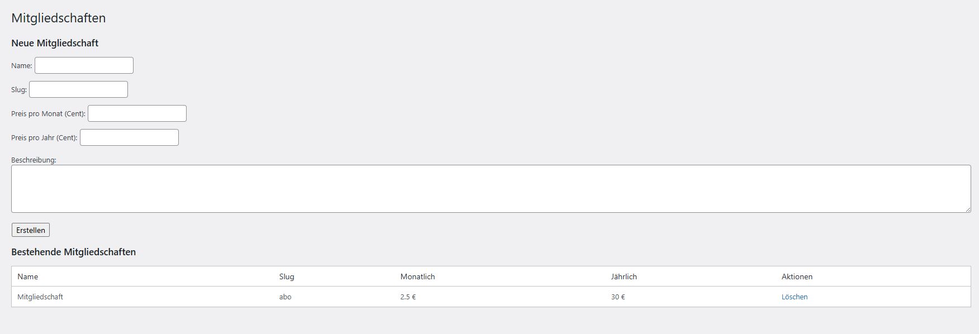979x334 pixels.
Task: Click the abo slug cell
Action: point(286,297)
